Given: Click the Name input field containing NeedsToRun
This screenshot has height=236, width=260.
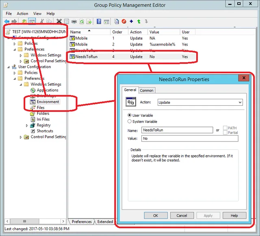Looking at the screenshot, I should tap(177, 130).
